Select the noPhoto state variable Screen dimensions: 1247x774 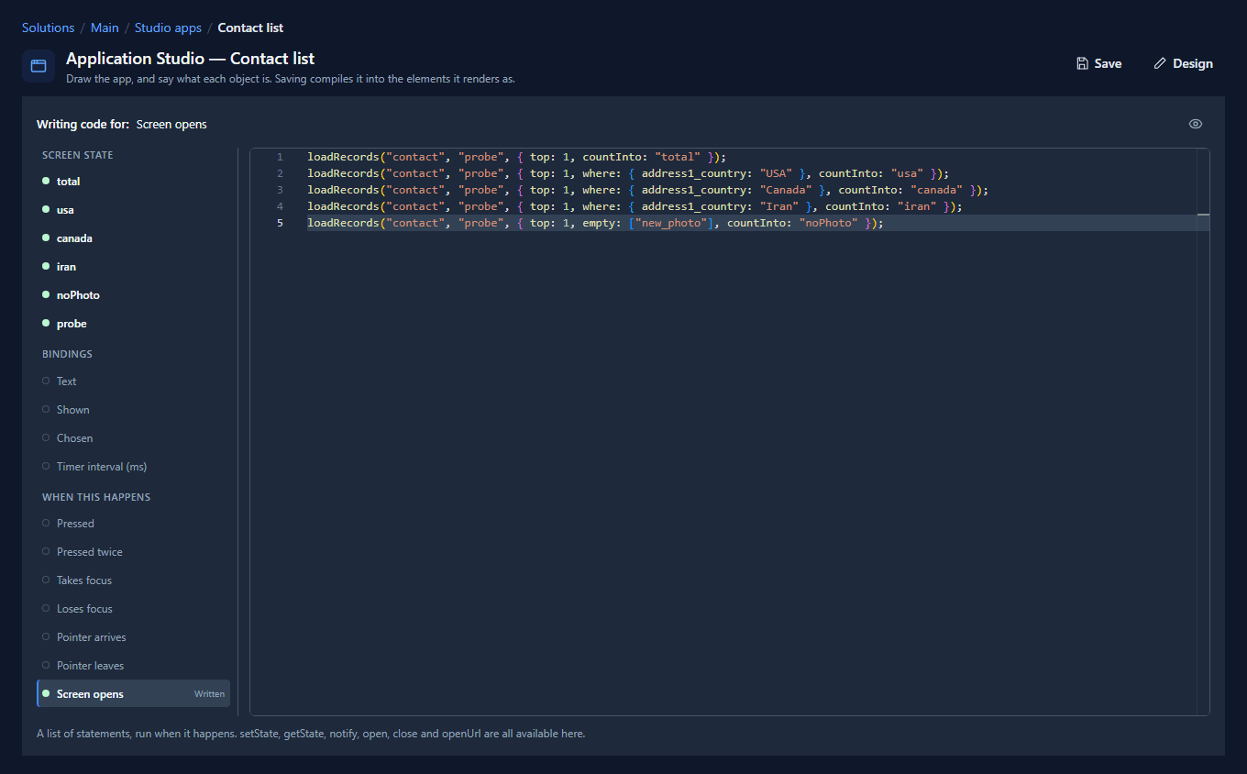coord(133,295)
